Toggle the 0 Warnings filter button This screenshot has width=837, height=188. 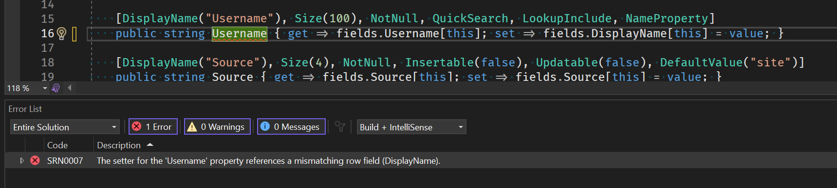[217, 126]
